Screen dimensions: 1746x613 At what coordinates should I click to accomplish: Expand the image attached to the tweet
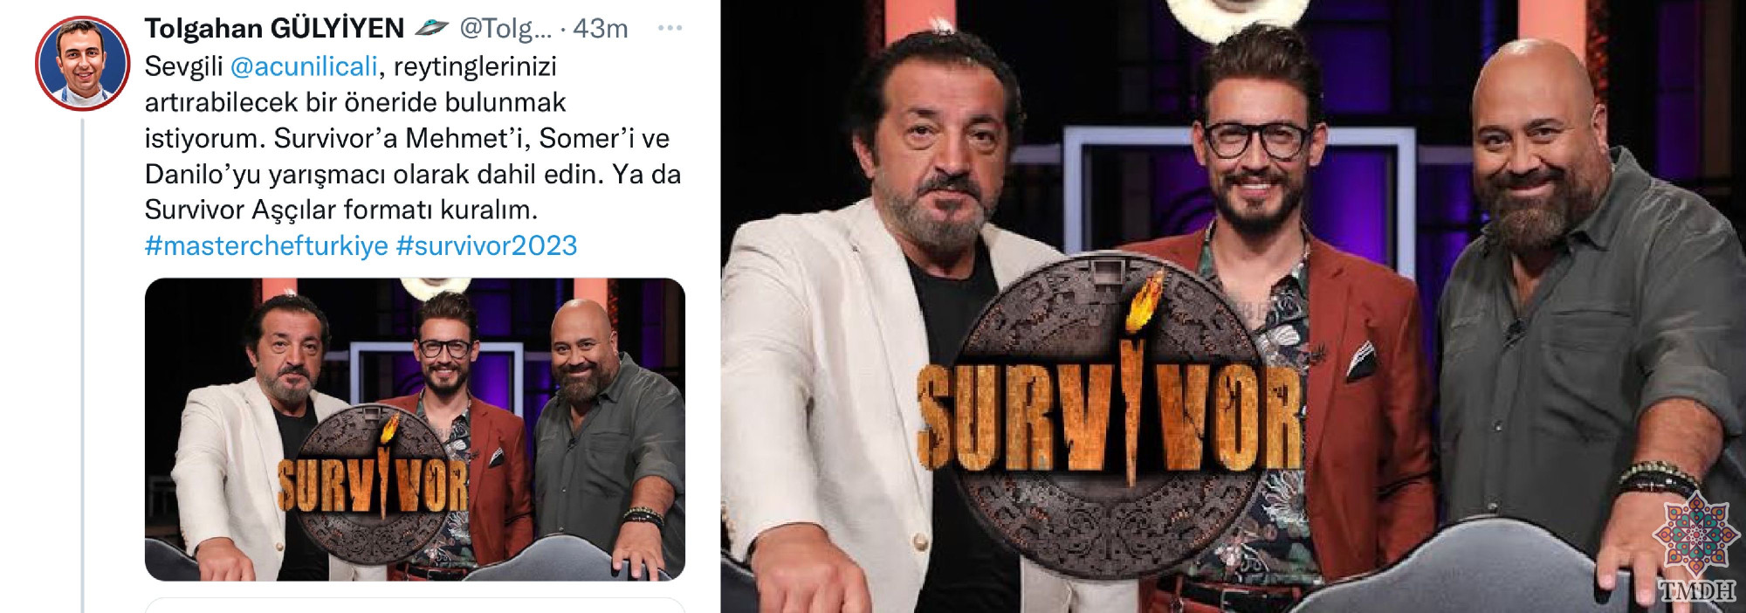415,430
